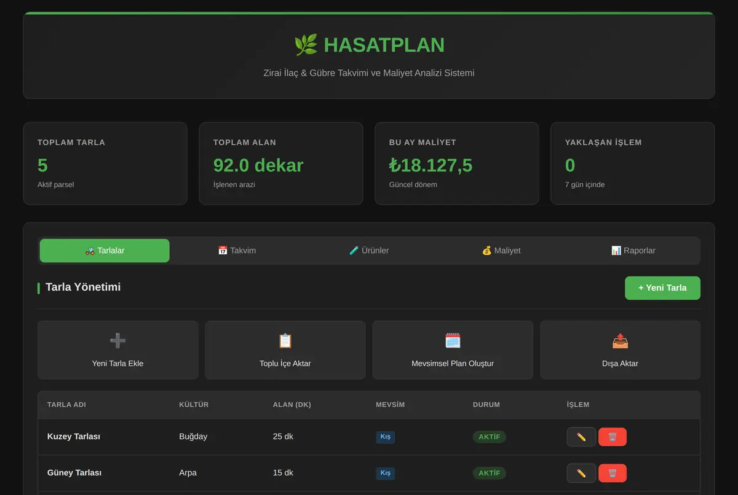Click the calendar icon in Takvim tab
This screenshot has width=738, height=495.
(223, 251)
